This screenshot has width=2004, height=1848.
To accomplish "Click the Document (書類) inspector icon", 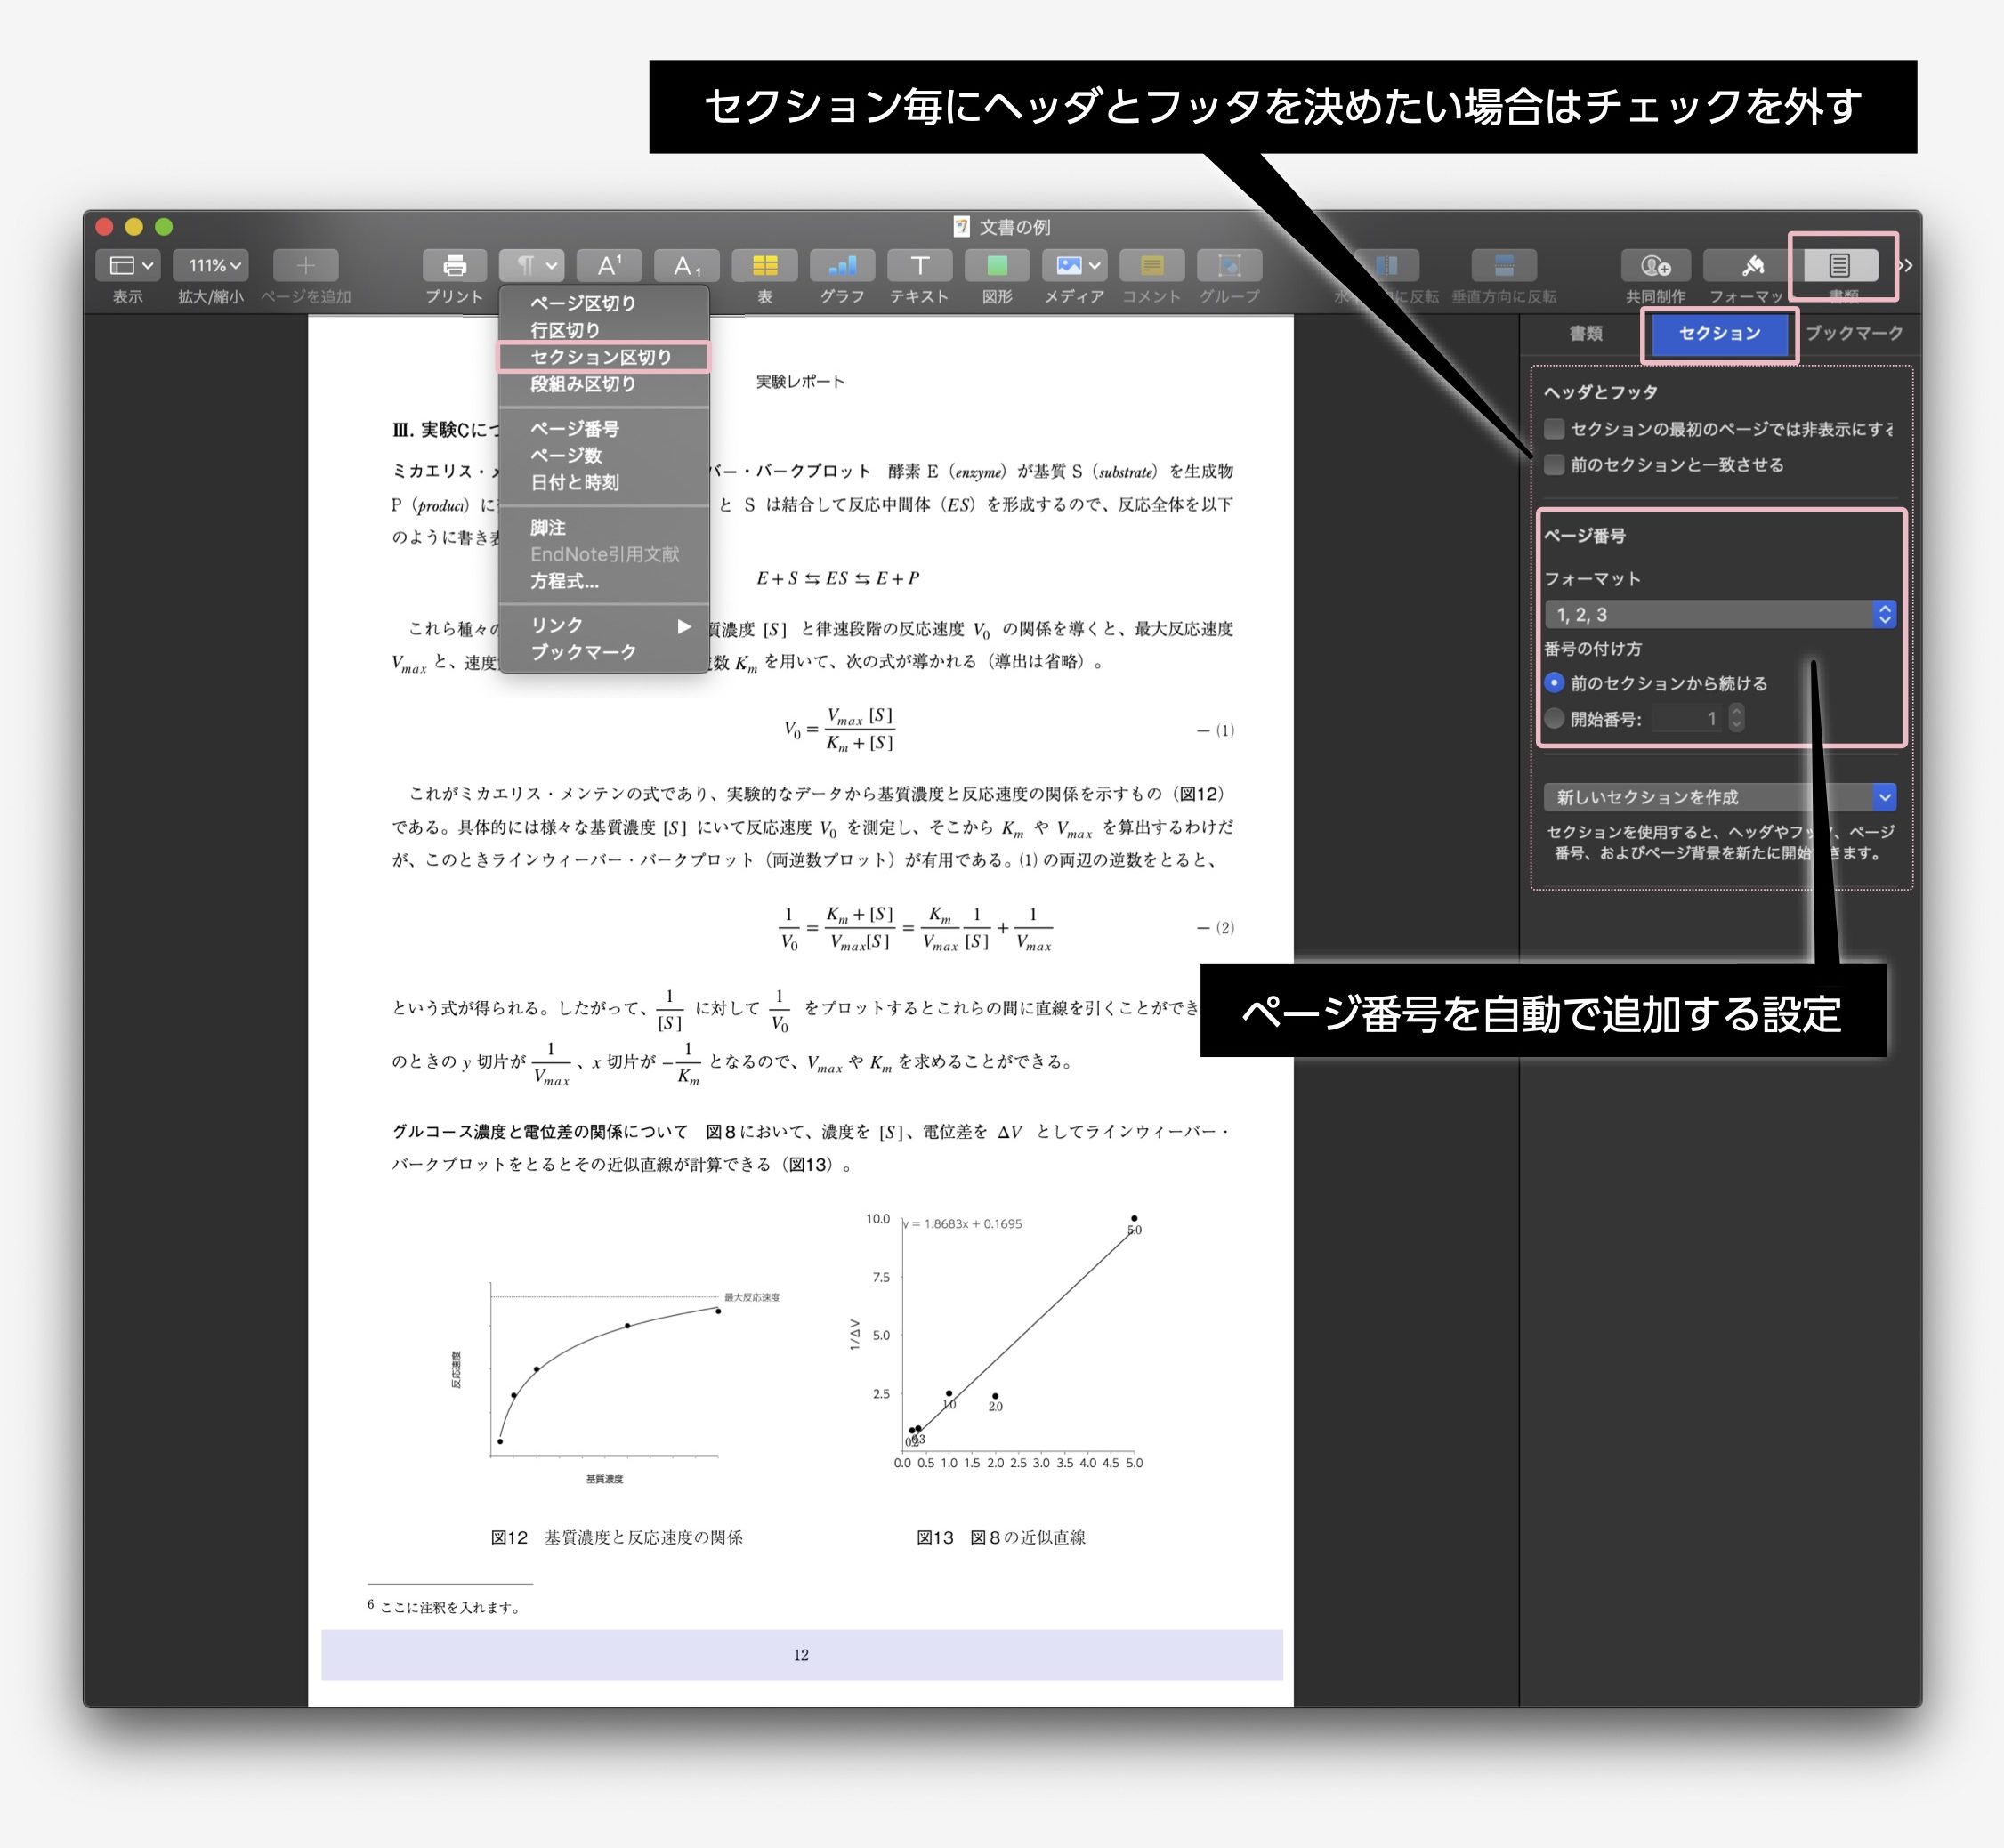I will click(x=1840, y=265).
